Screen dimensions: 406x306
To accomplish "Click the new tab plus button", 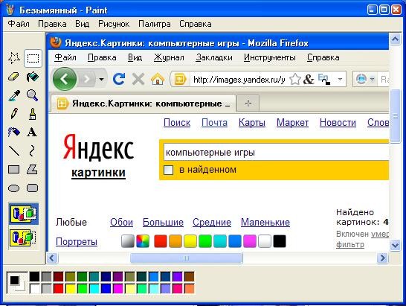I will (248, 103).
